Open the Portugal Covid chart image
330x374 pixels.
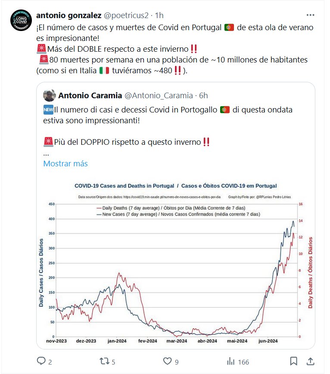click(175, 263)
